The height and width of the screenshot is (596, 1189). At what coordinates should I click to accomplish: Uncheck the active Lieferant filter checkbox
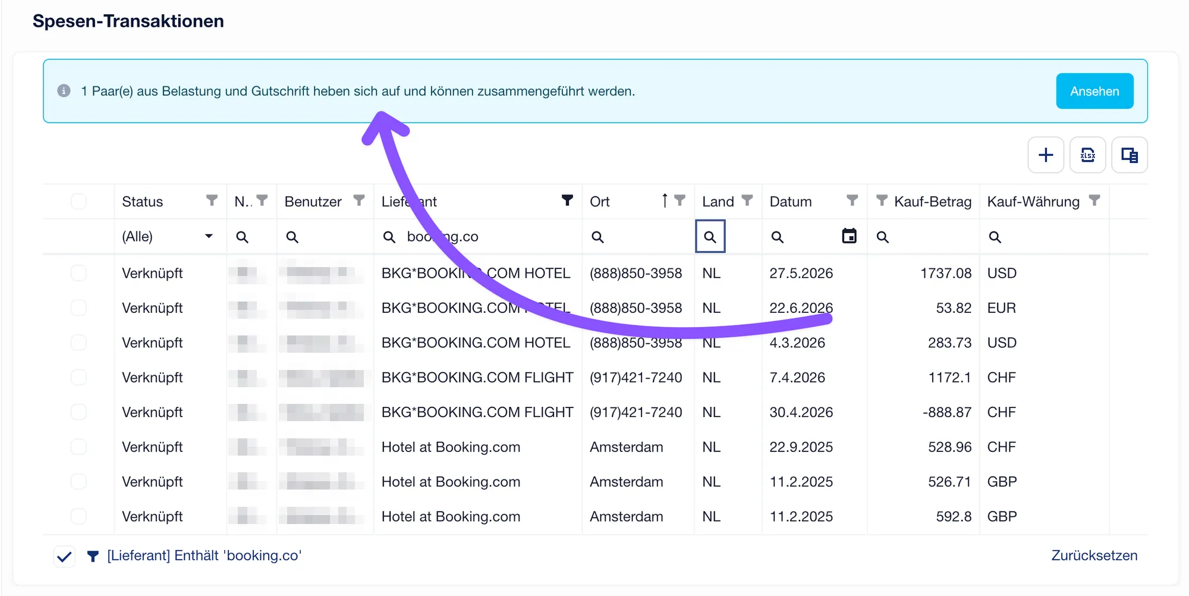[64, 557]
